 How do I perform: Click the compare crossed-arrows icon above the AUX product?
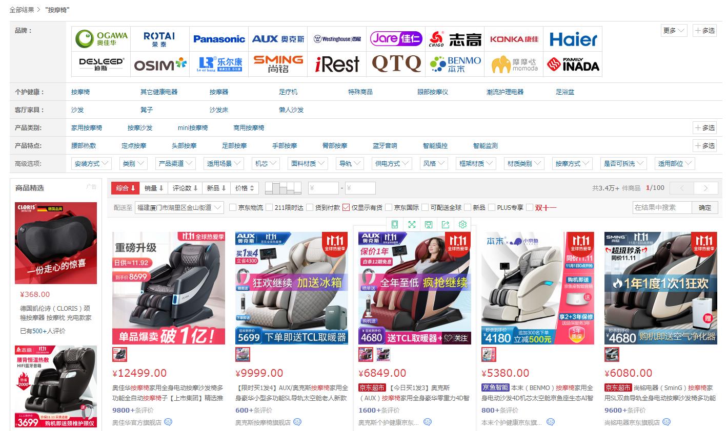point(412,224)
